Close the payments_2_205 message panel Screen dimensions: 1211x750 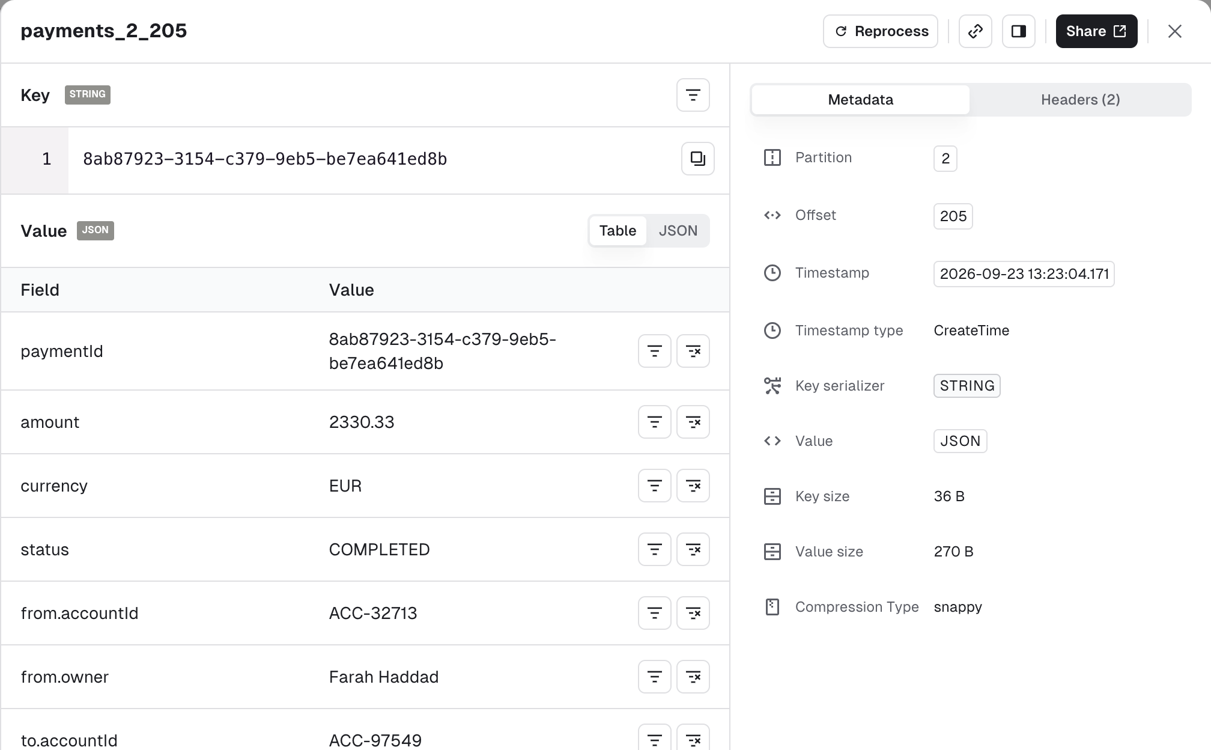1174,31
